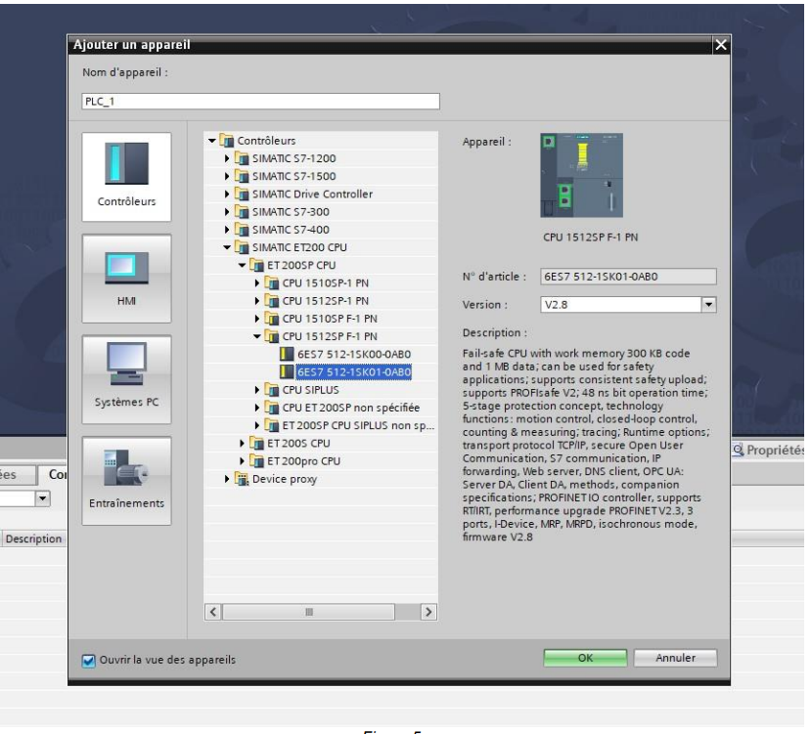Select the ET 200SP CPU row

tap(301, 265)
